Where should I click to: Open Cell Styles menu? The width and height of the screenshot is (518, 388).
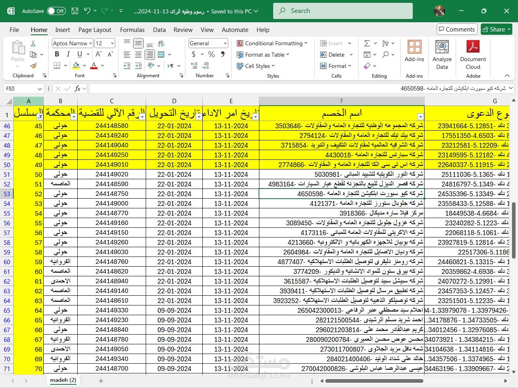256,66
